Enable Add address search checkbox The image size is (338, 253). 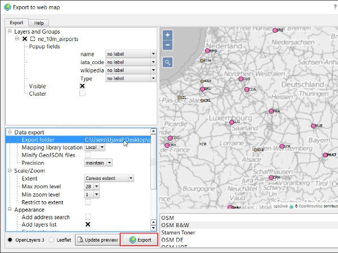click(88, 216)
